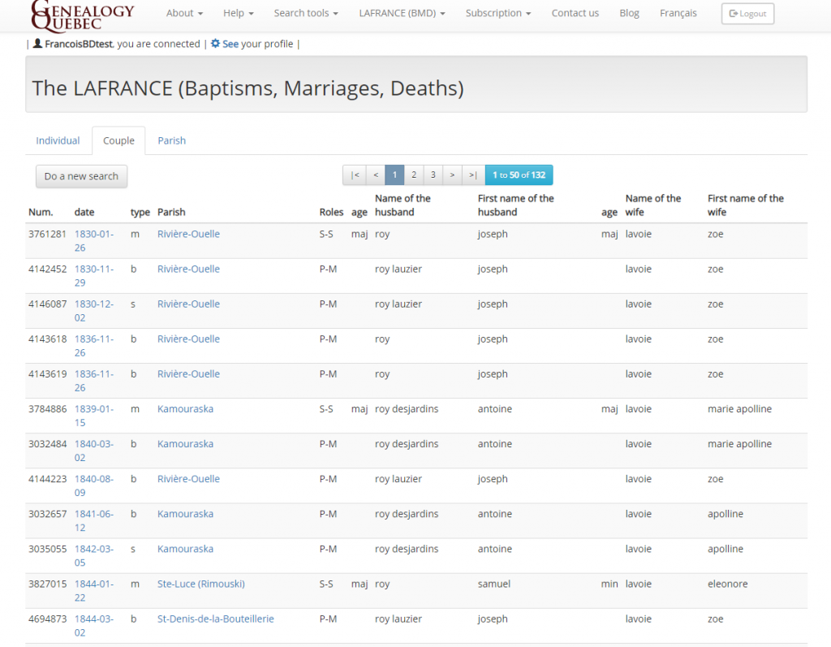Go to first page of results
Screen dimensions: 831x647
point(355,175)
